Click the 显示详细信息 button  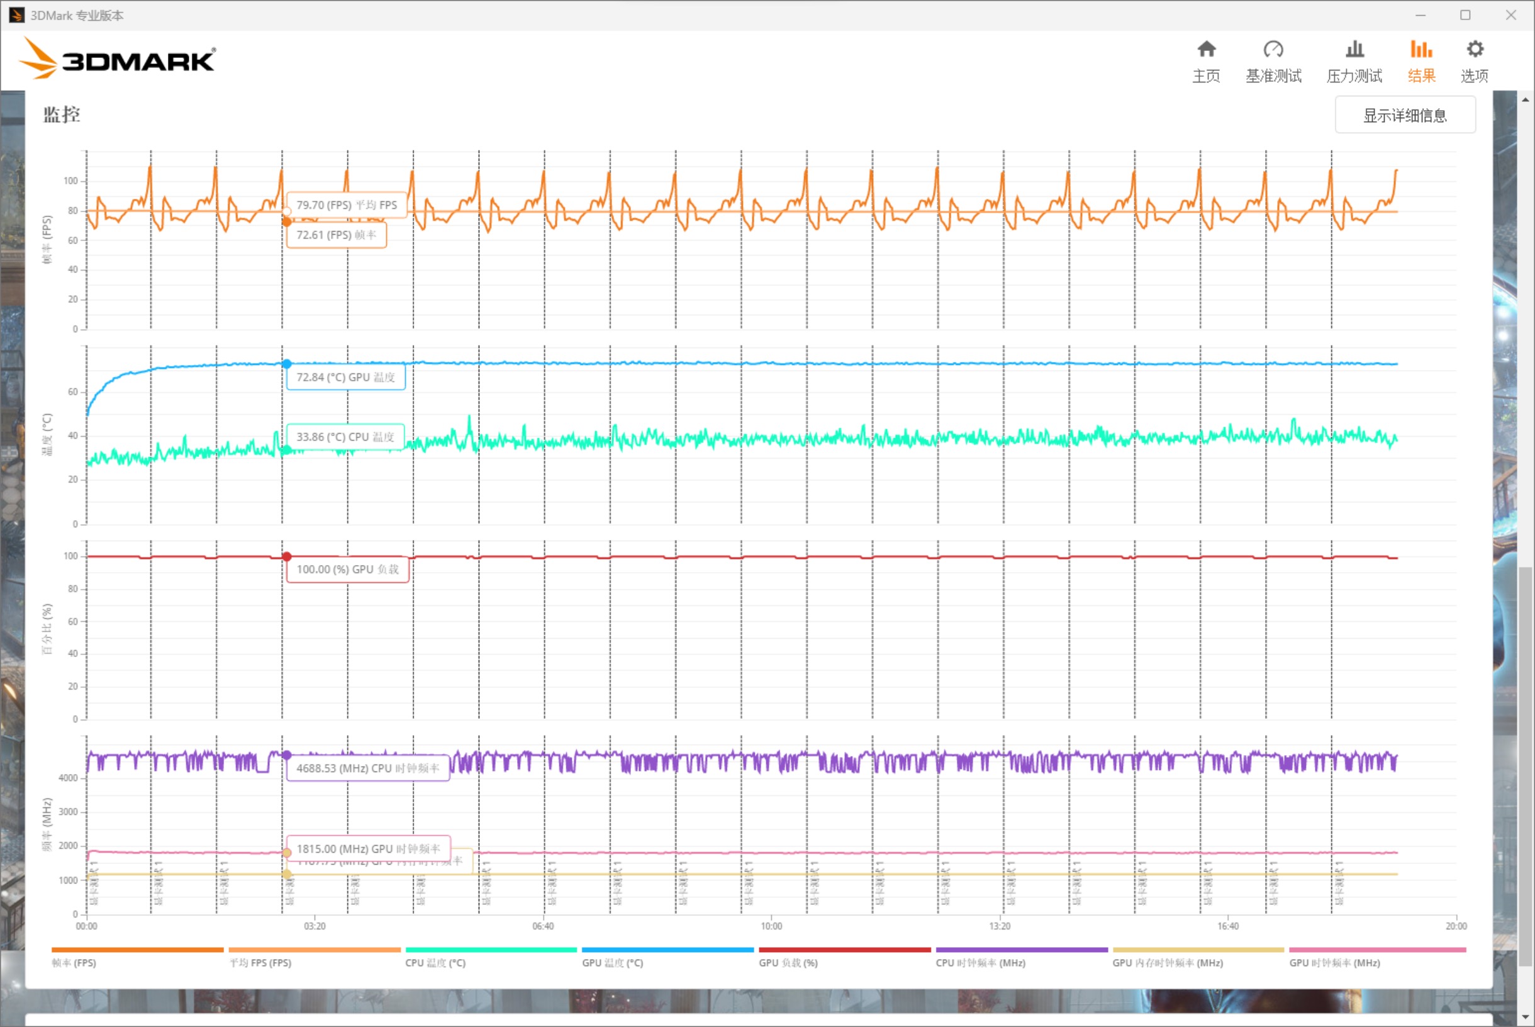coord(1405,115)
